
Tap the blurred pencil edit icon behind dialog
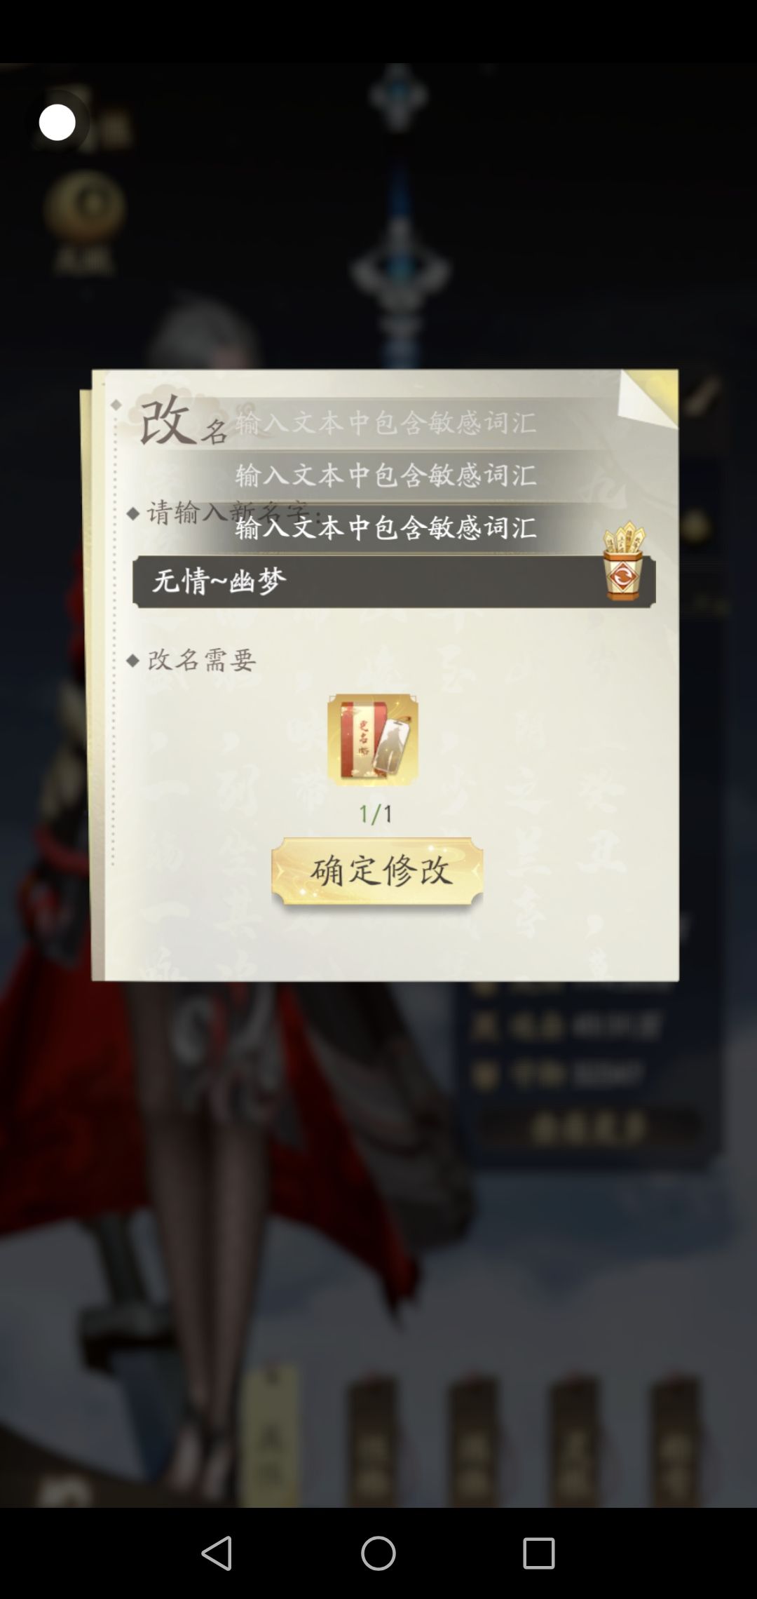(x=702, y=396)
